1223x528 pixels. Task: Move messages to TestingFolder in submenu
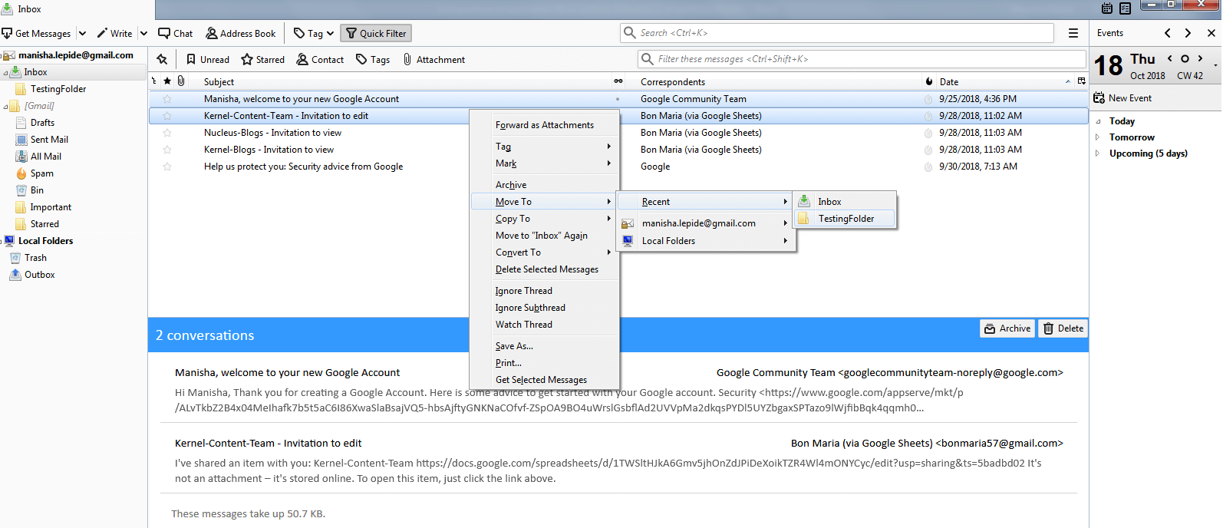pyautogui.click(x=845, y=219)
